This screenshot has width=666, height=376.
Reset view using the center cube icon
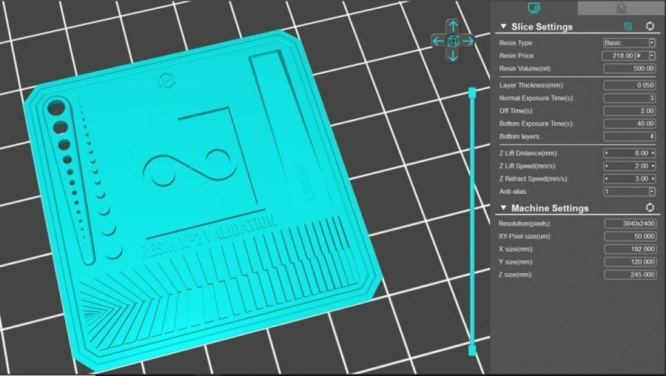tap(453, 41)
